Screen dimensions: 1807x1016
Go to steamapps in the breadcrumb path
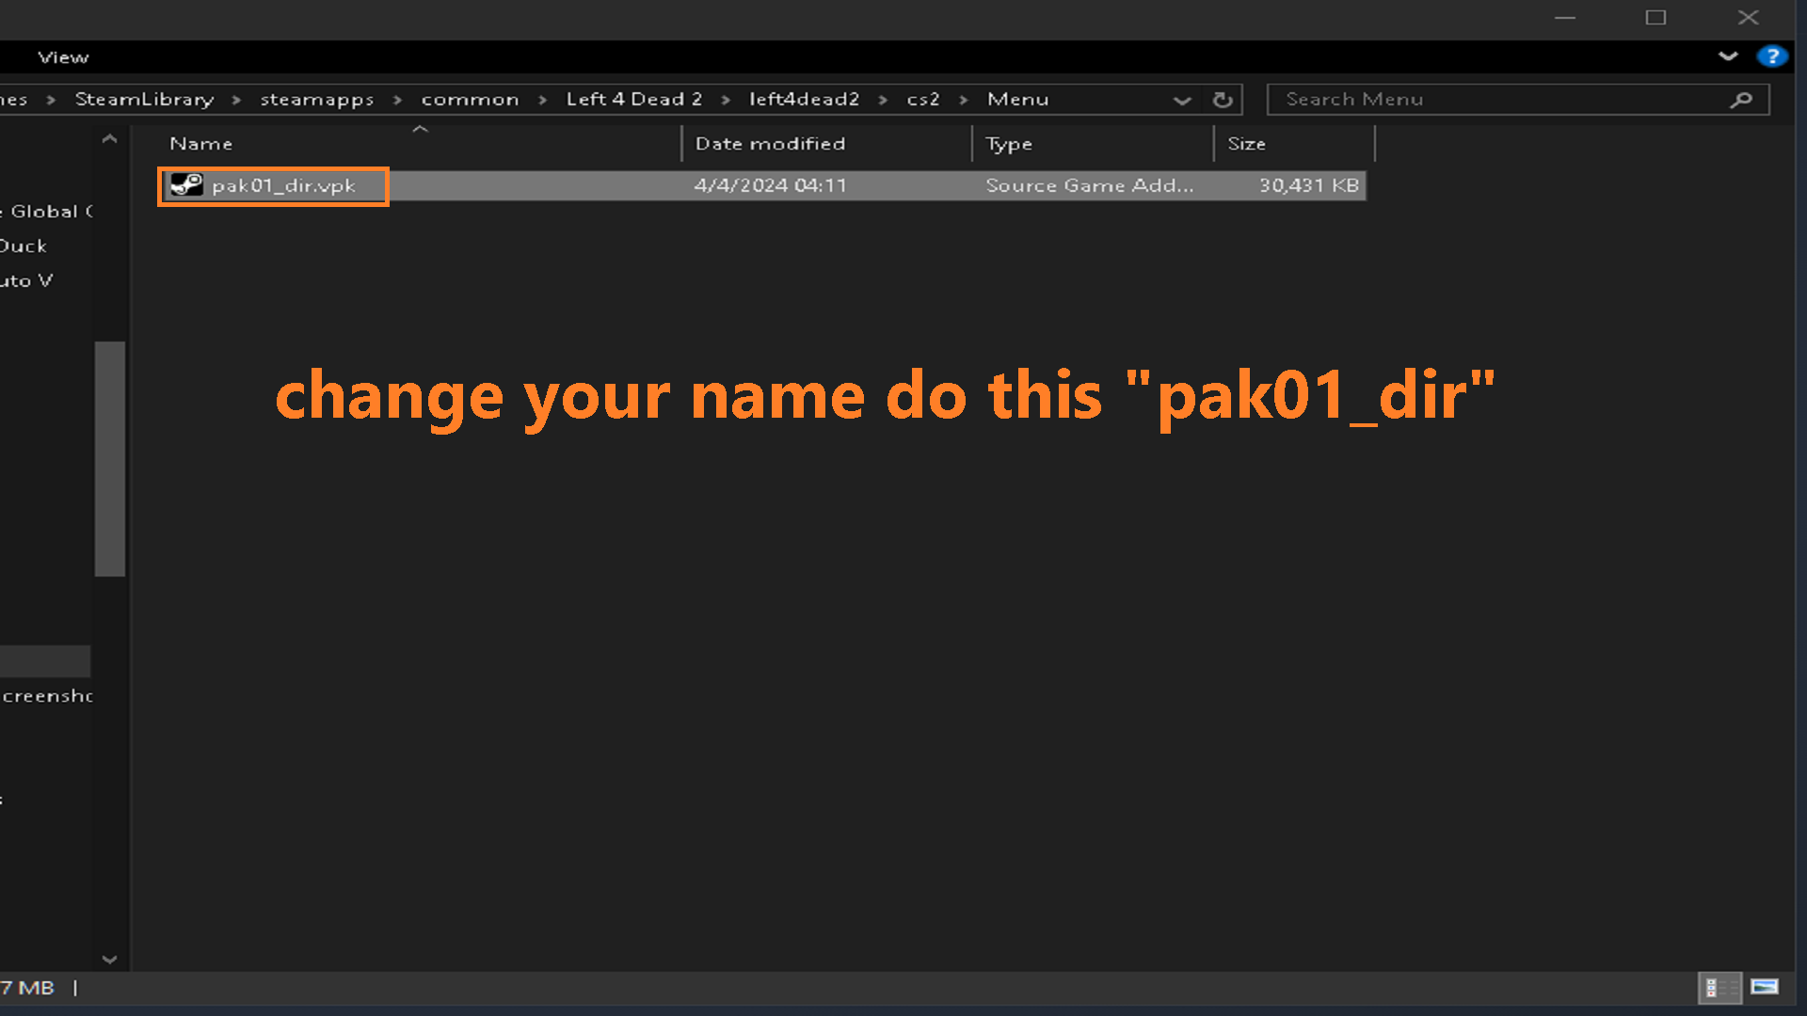316,100
